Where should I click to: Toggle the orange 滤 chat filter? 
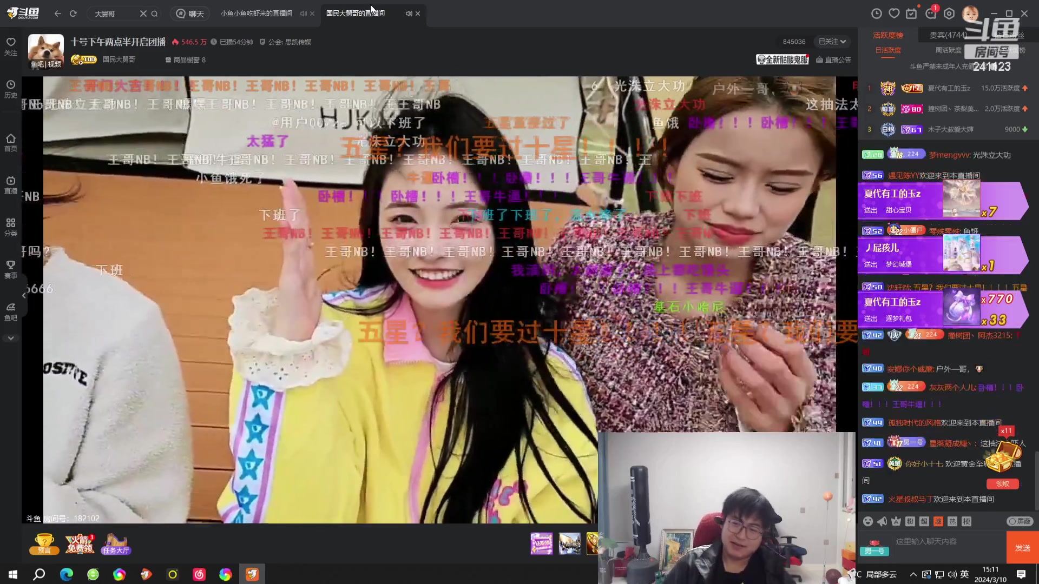(x=938, y=521)
